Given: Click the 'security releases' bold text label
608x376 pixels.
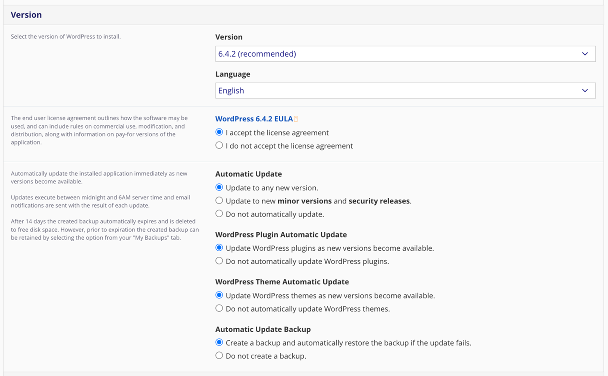Looking at the screenshot, I should (x=379, y=201).
